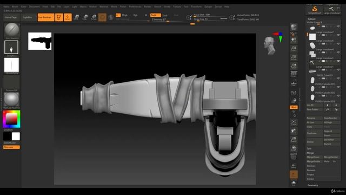Toggle the Mrgb mode
The height and width of the screenshot is (195, 346).
click(x=125, y=15)
